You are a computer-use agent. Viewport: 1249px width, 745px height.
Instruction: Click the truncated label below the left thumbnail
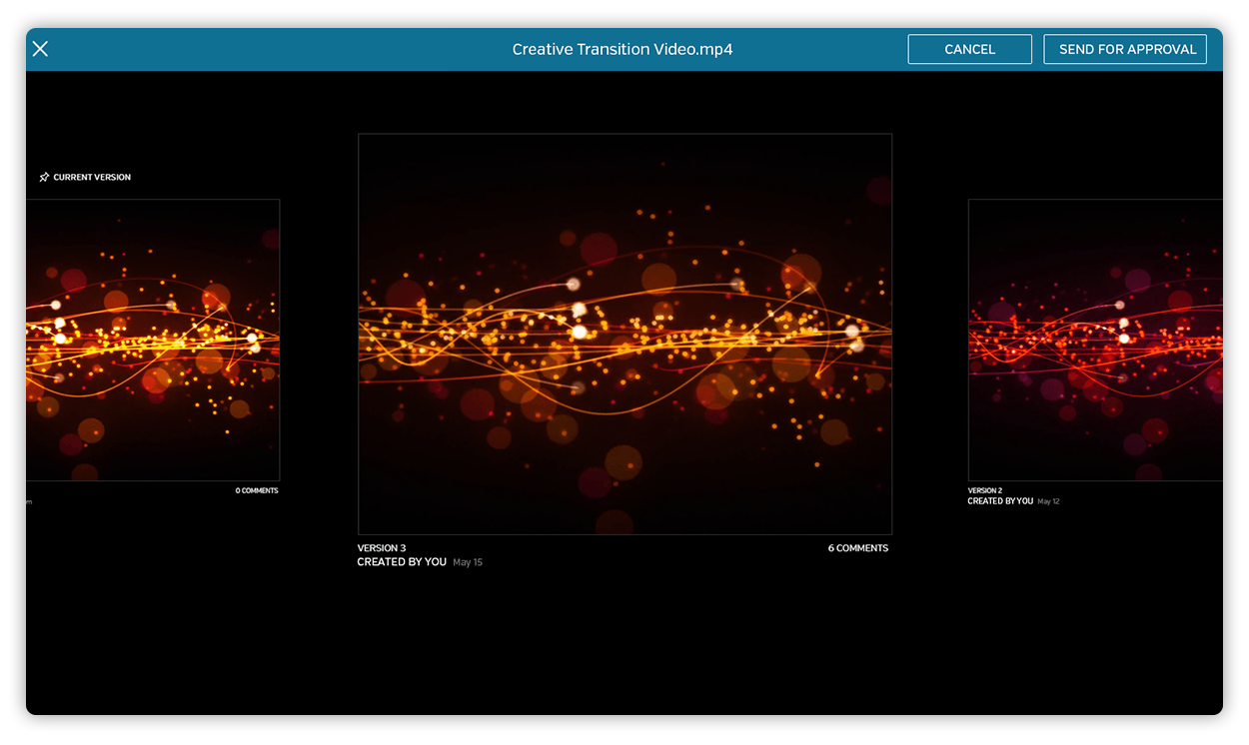(29, 501)
